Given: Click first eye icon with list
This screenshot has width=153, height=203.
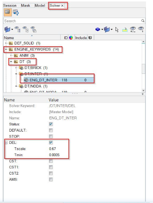Looking at the screenshot, I should (x=17, y=29).
